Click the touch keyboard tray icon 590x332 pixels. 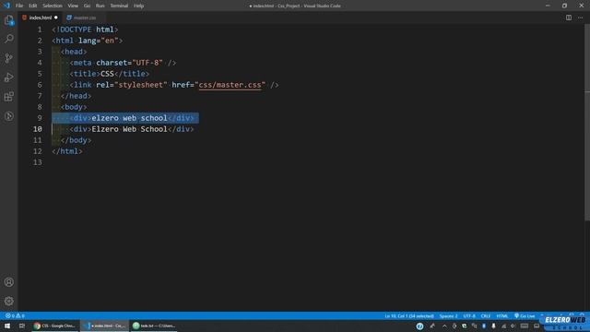[525, 326]
